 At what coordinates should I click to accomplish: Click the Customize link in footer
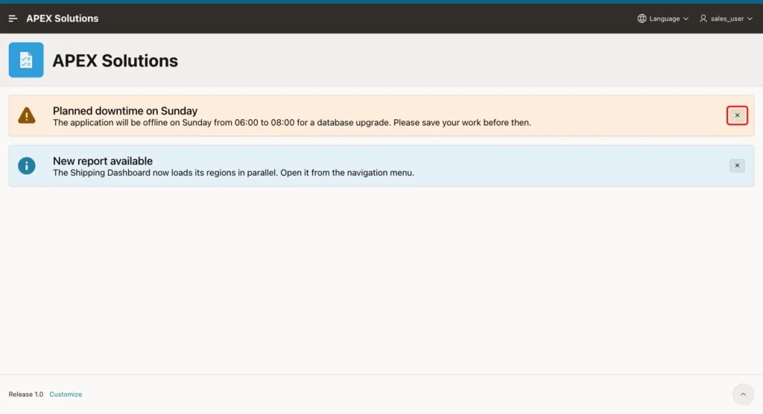66,394
